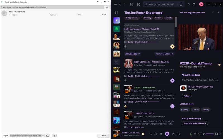Remove #2219 episode from saved checkmark
This screenshot has width=223, height=139.
pyautogui.click(x=125, y=106)
